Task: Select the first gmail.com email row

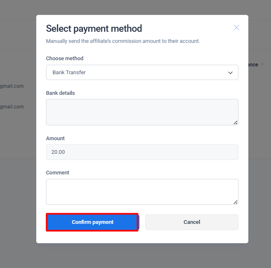Action: coord(12,86)
